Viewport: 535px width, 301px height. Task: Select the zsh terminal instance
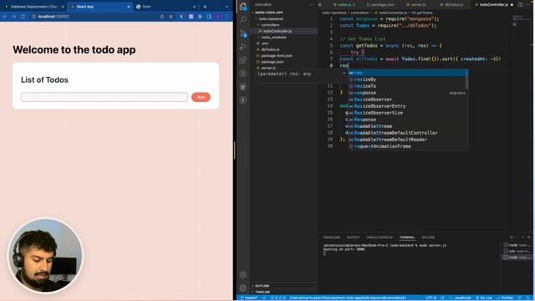(x=517, y=251)
